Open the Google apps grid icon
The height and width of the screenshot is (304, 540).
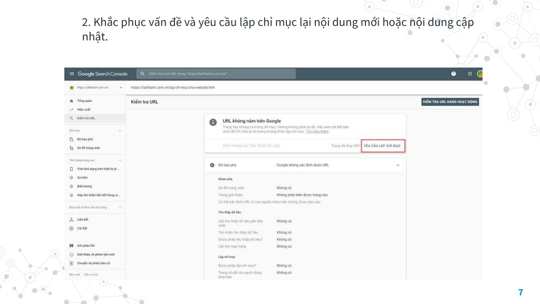[470, 74]
